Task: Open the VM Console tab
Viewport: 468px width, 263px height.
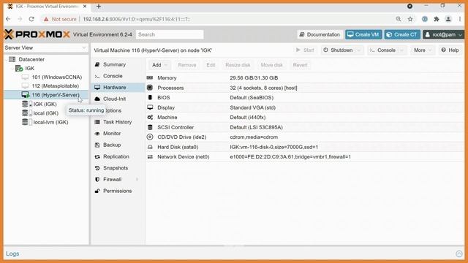Action: pos(113,76)
